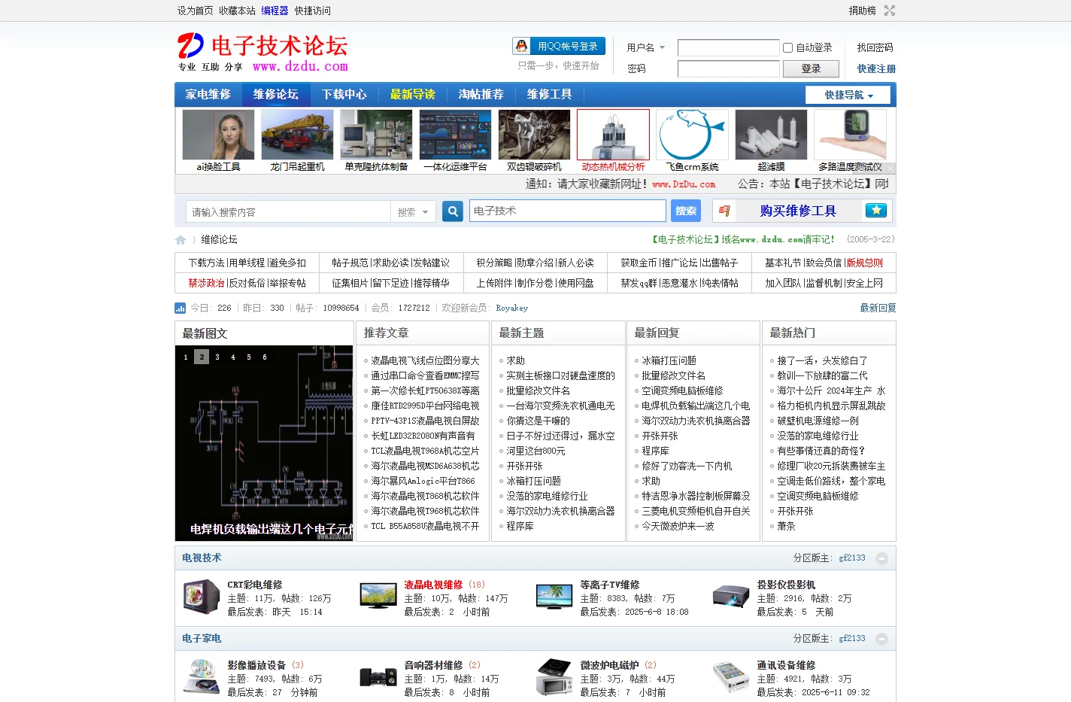
Task: Open 最新导读 in navigation
Action: click(x=412, y=95)
